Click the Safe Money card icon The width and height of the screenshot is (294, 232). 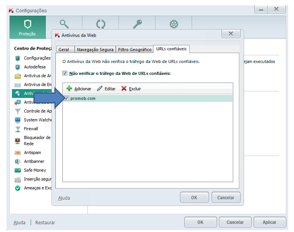click(18, 170)
